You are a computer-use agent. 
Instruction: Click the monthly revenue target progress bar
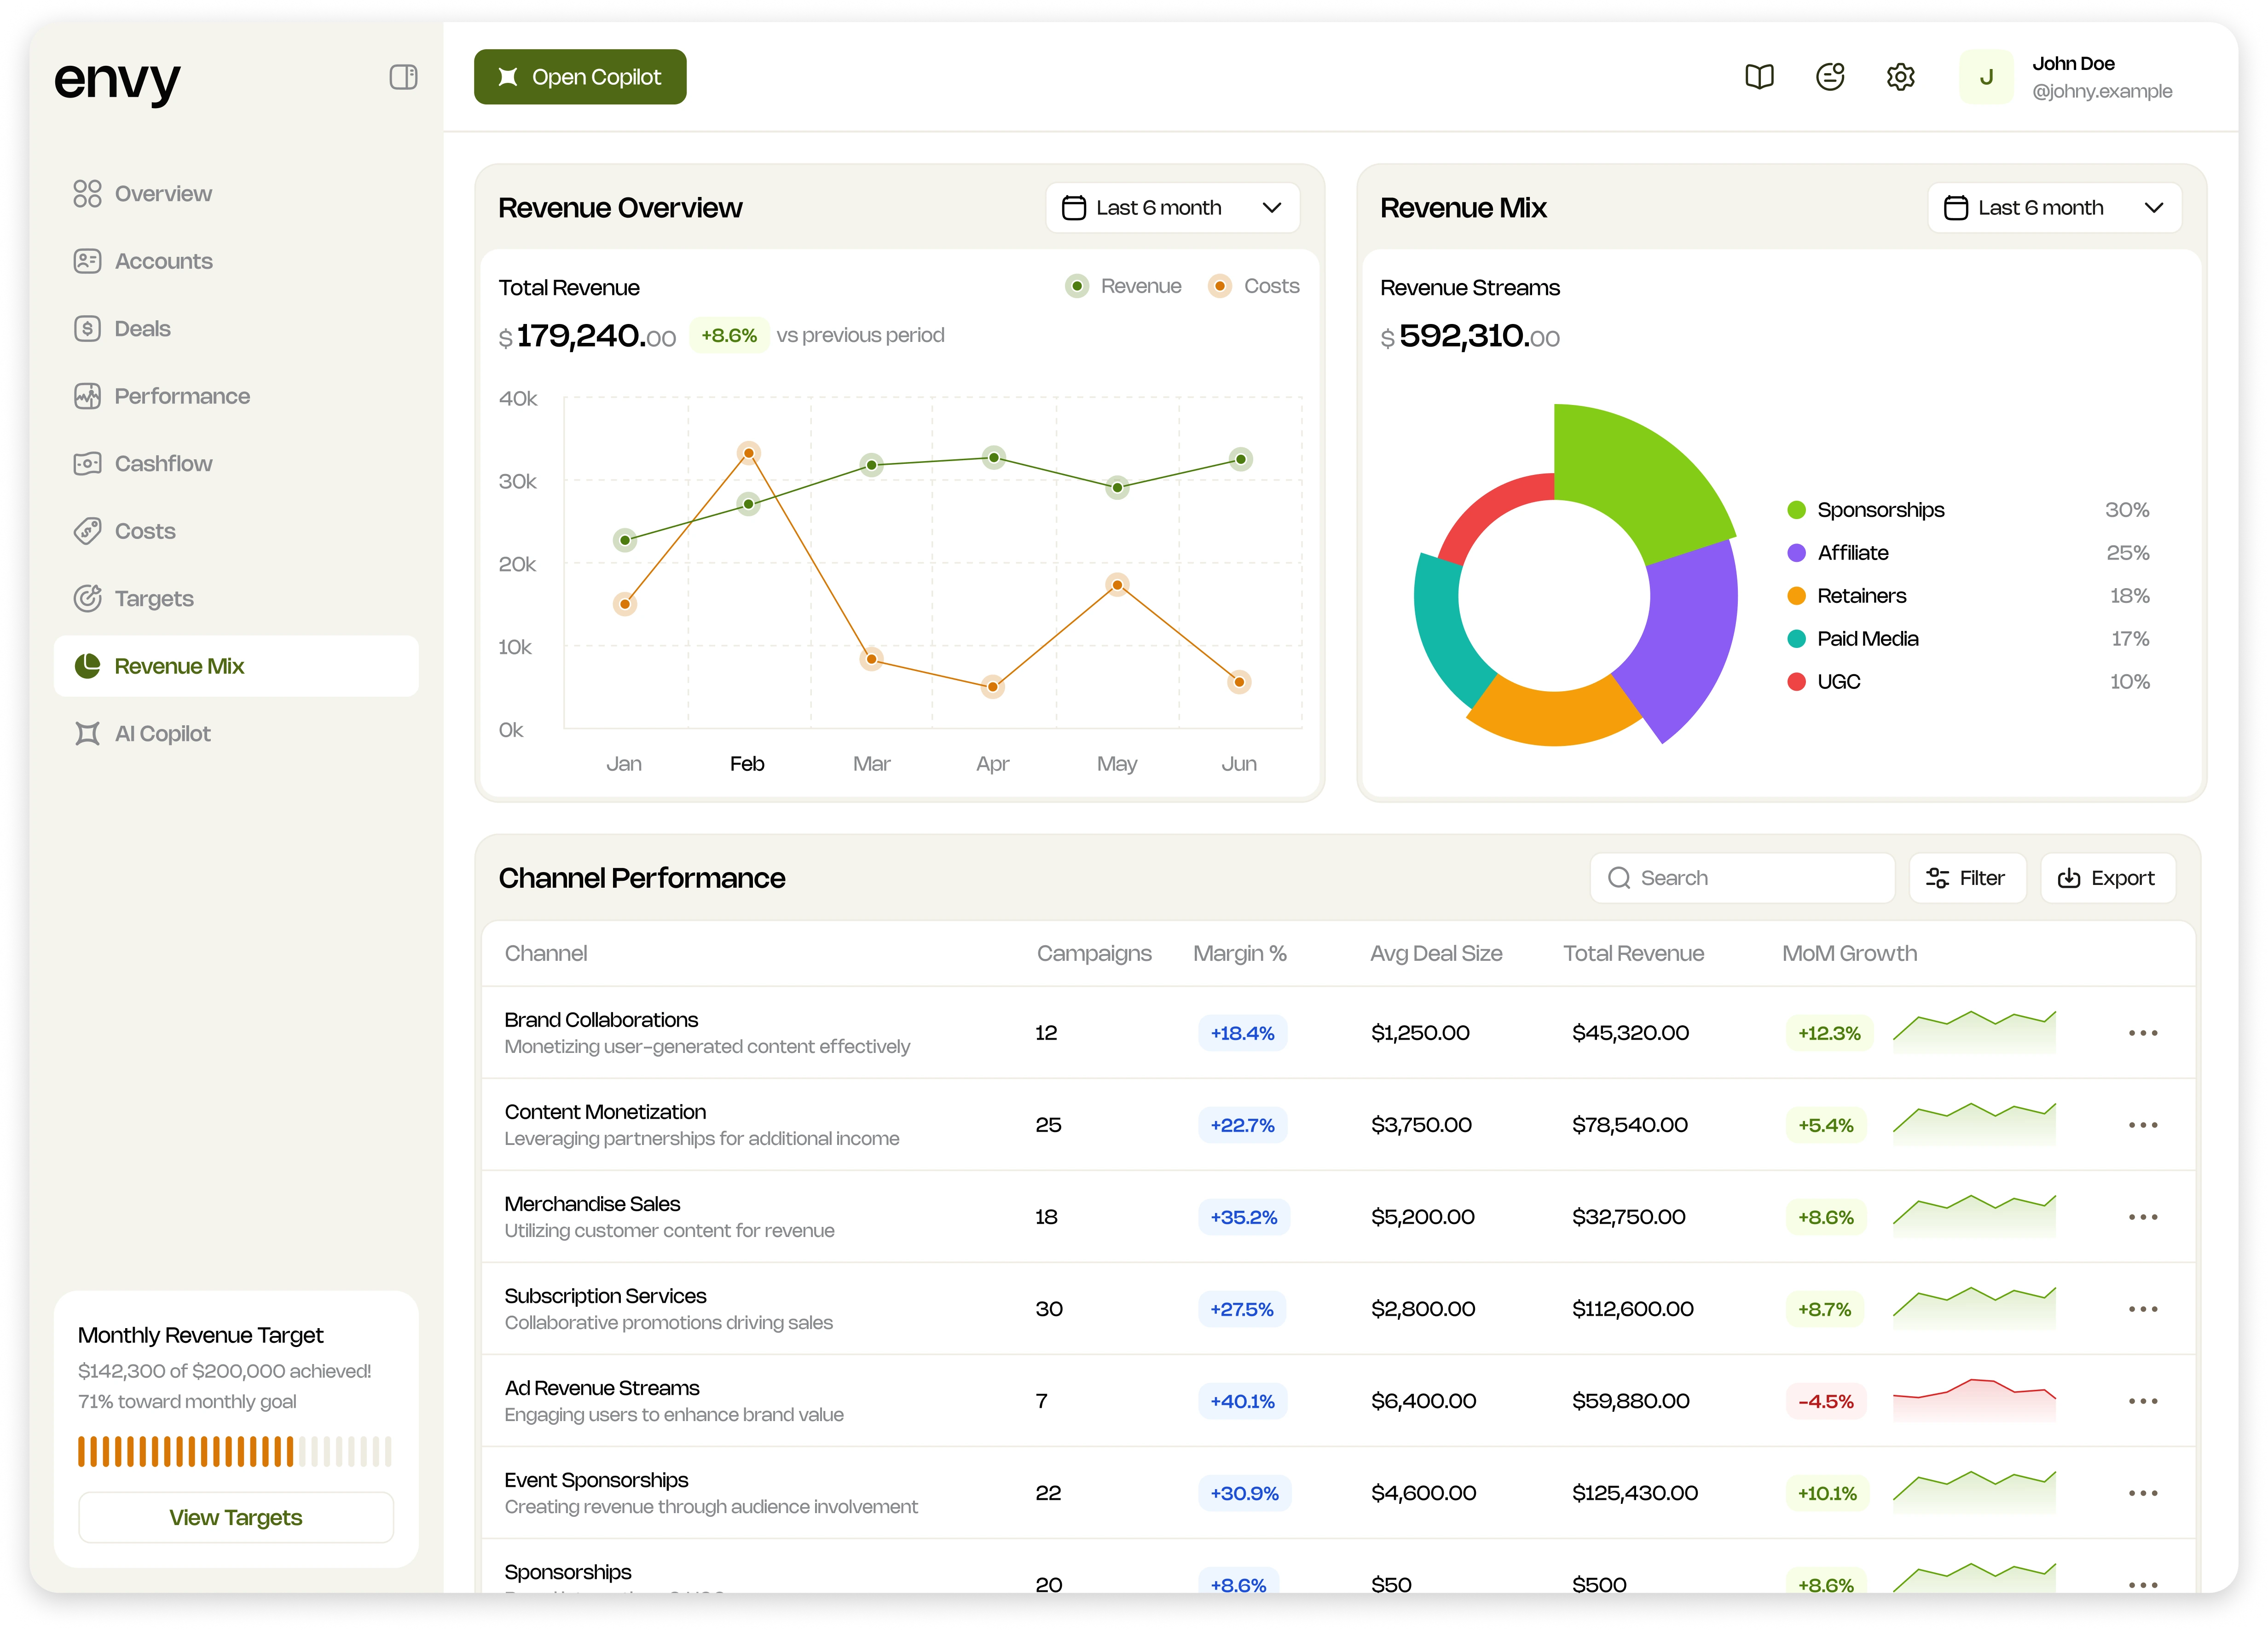point(235,1451)
